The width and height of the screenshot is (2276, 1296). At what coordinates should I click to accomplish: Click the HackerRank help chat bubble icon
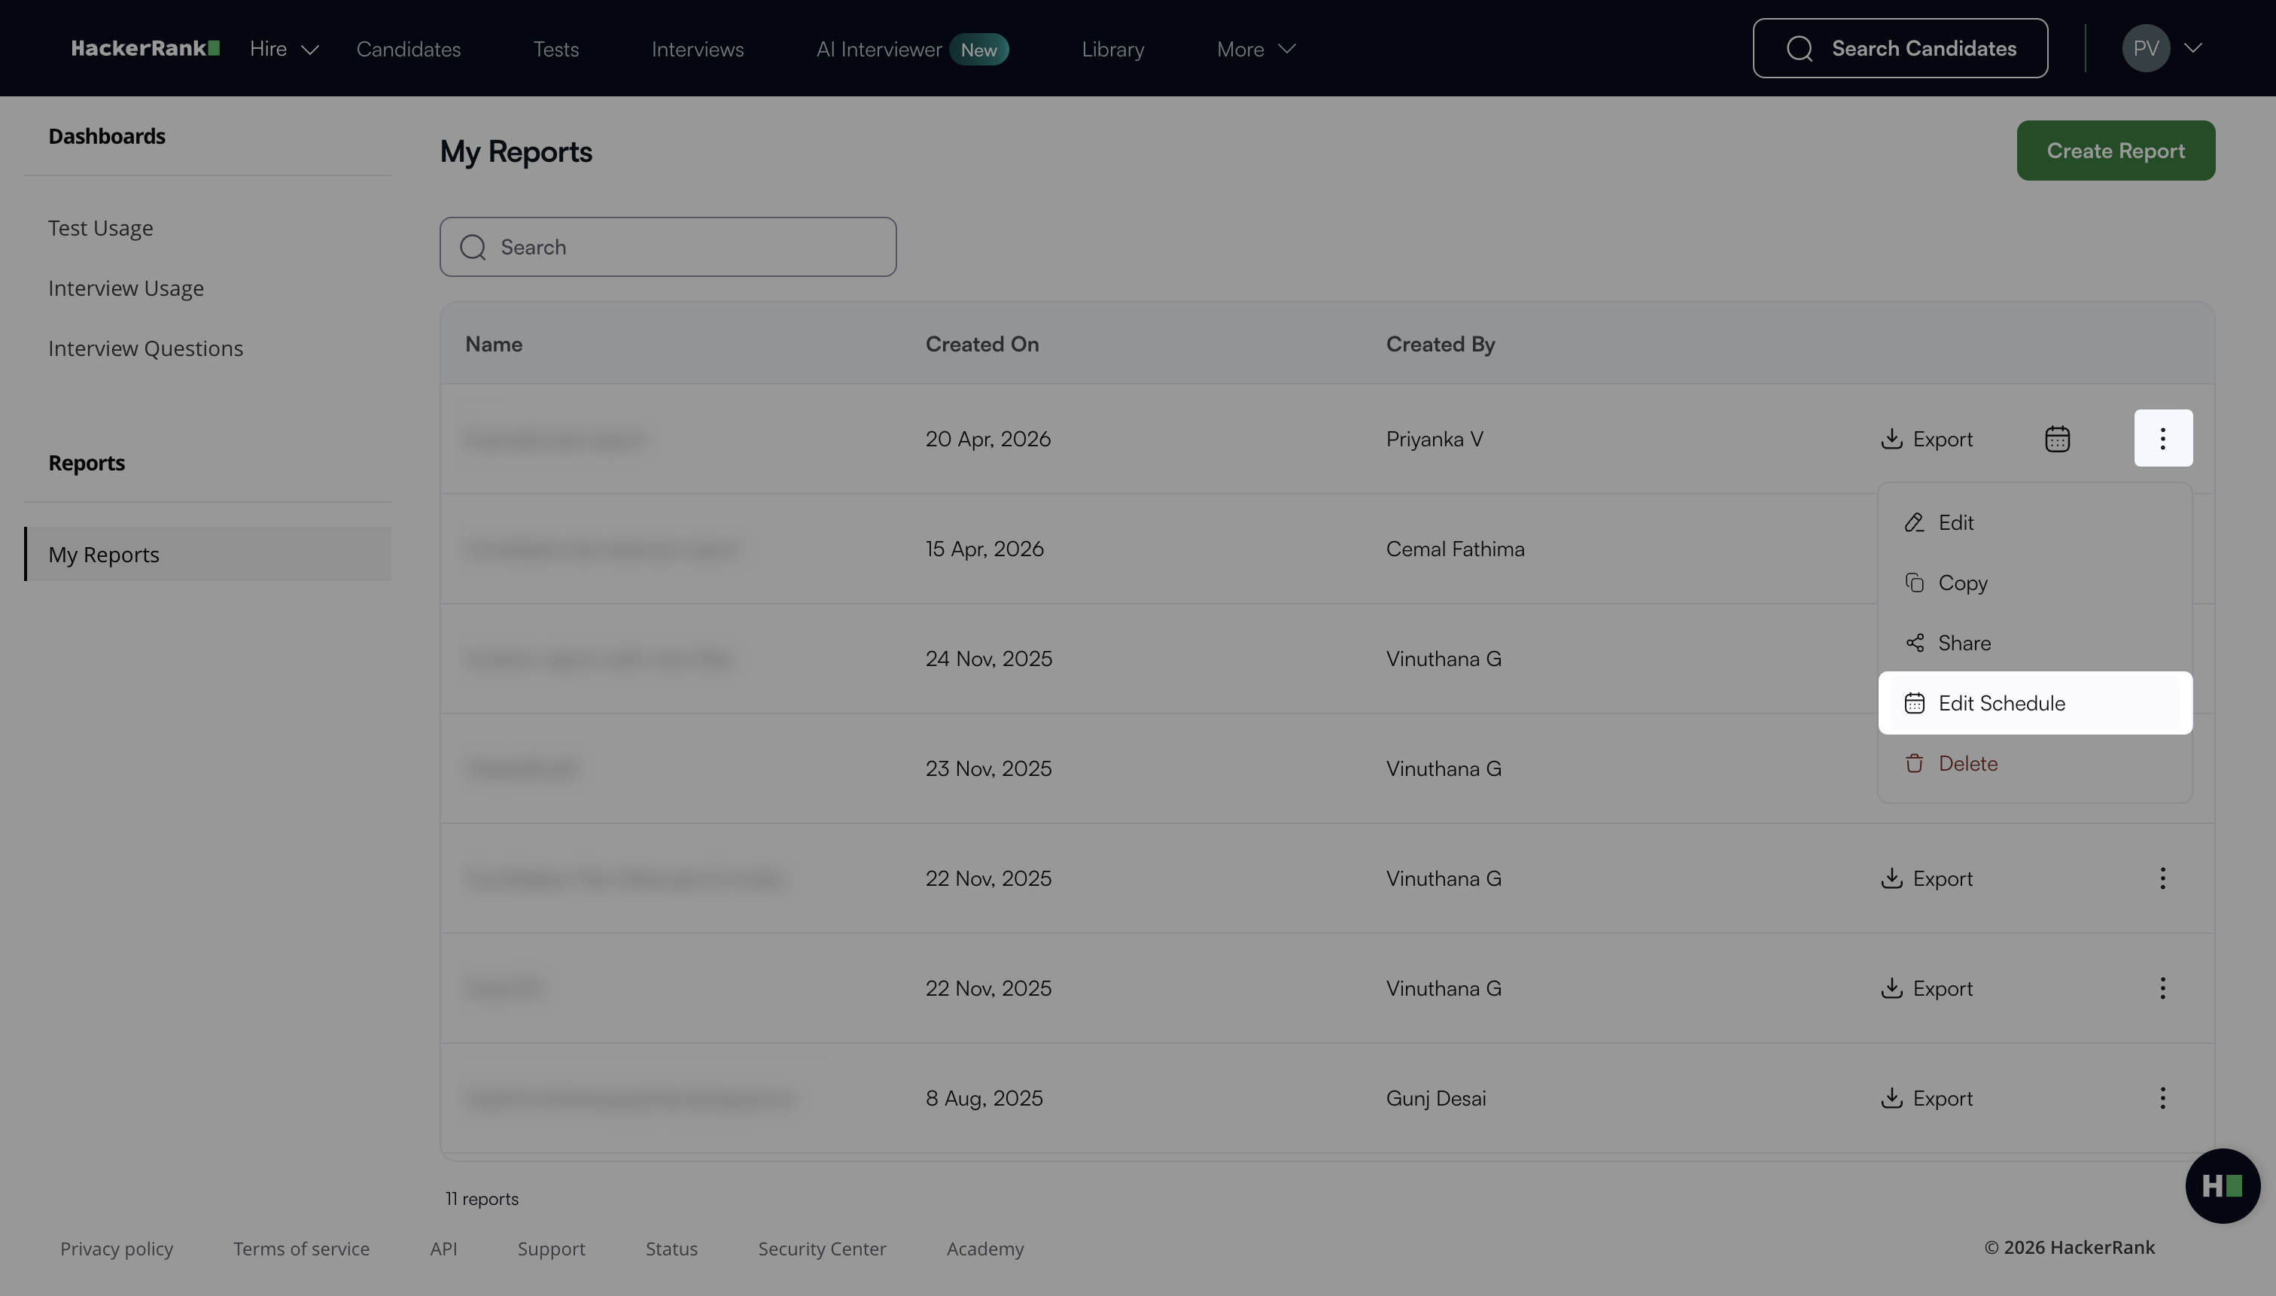2222,1185
